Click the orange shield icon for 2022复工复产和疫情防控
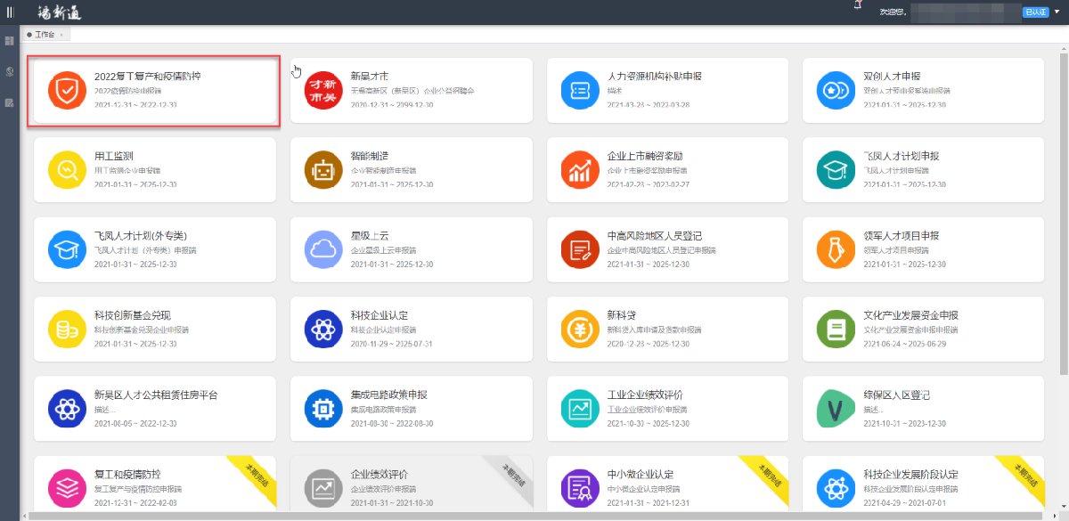Viewport: 1069px width, 521px height. (x=65, y=91)
